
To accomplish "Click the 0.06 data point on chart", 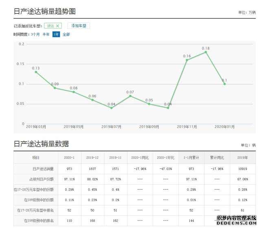I will [x=92, y=100].
